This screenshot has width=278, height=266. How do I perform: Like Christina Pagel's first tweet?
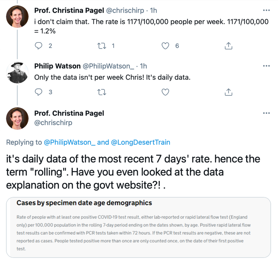(165, 46)
